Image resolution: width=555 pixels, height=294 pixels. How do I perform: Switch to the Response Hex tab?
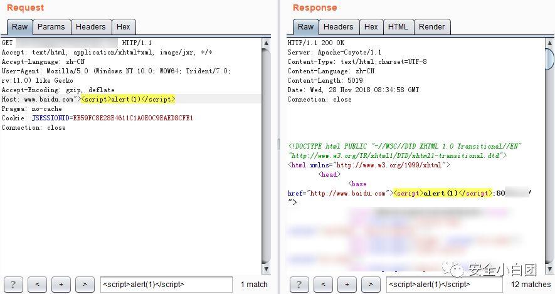pyautogui.click(x=371, y=27)
